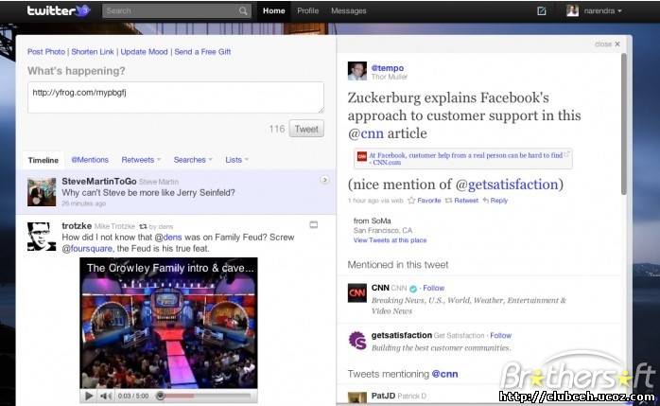Expand the Lists dropdown
Image resolution: width=660 pixels, height=406 pixels.
[x=236, y=160]
